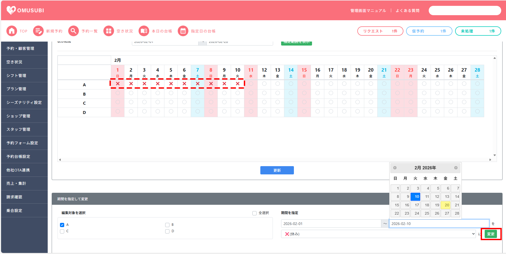This screenshot has width=506, height=254.
Task: Click the end date field 2026-02-10
Action: pyautogui.click(x=439, y=224)
